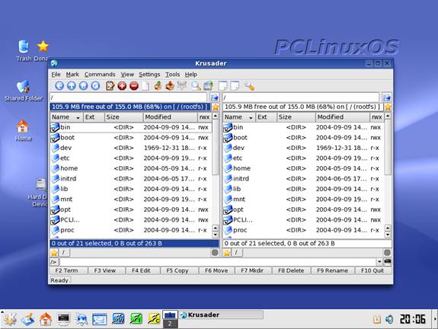Image resolution: width=438 pixels, height=329 pixels.
Task: Click right panel Name column sort arrow
Action: pyautogui.click(x=251, y=118)
